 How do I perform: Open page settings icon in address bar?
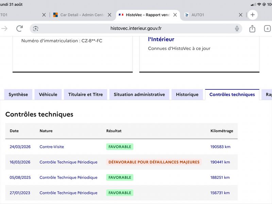click(36, 29)
